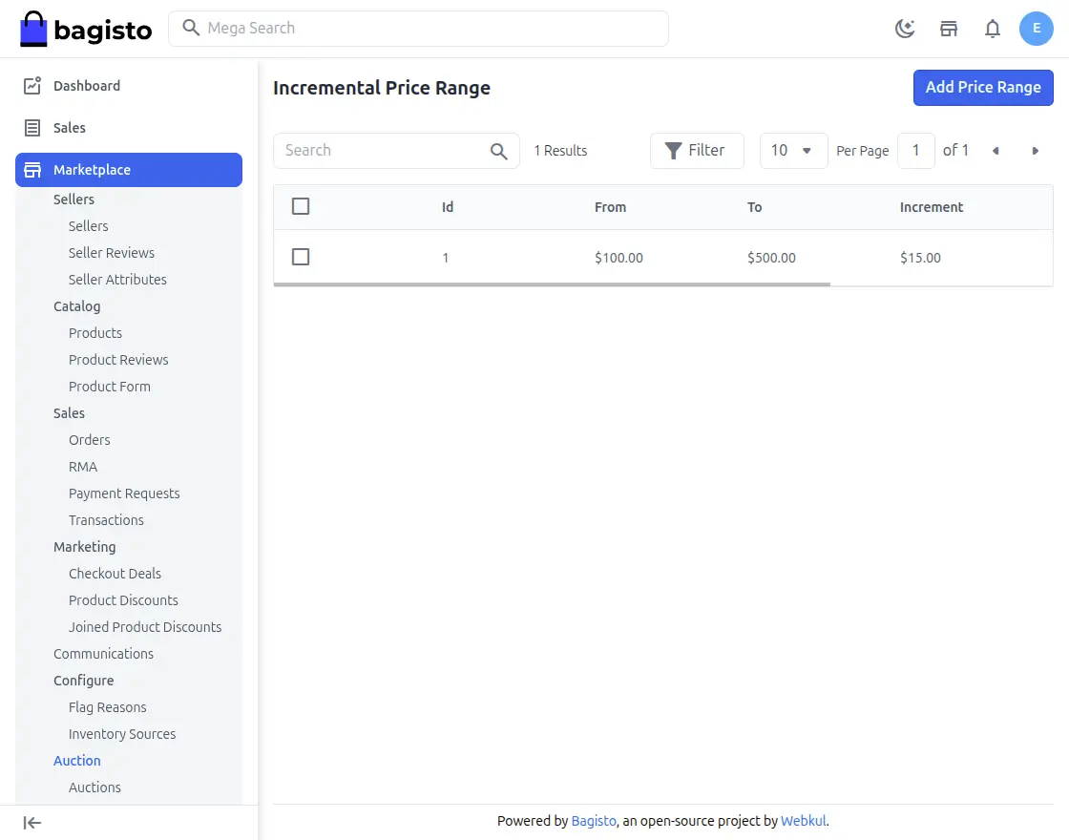Select the checkbox for row Id 1
1069x840 pixels.
coord(301,257)
